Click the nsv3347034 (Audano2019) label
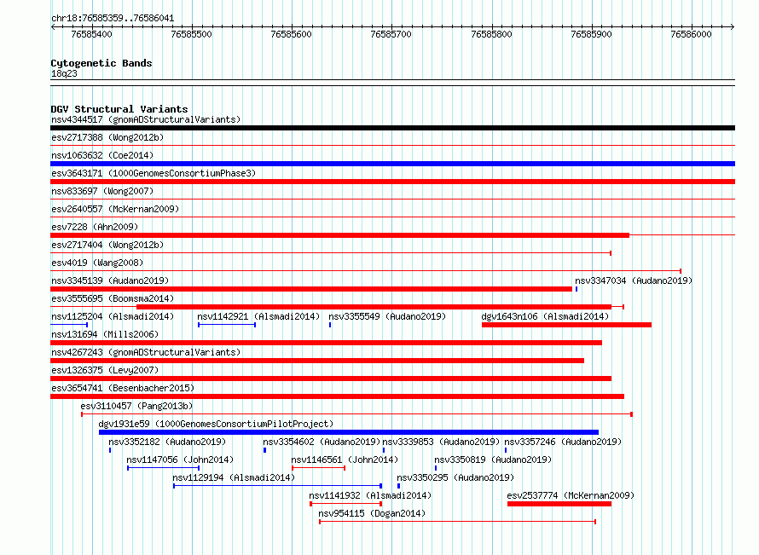The image size is (759, 555). click(x=634, y=280)
